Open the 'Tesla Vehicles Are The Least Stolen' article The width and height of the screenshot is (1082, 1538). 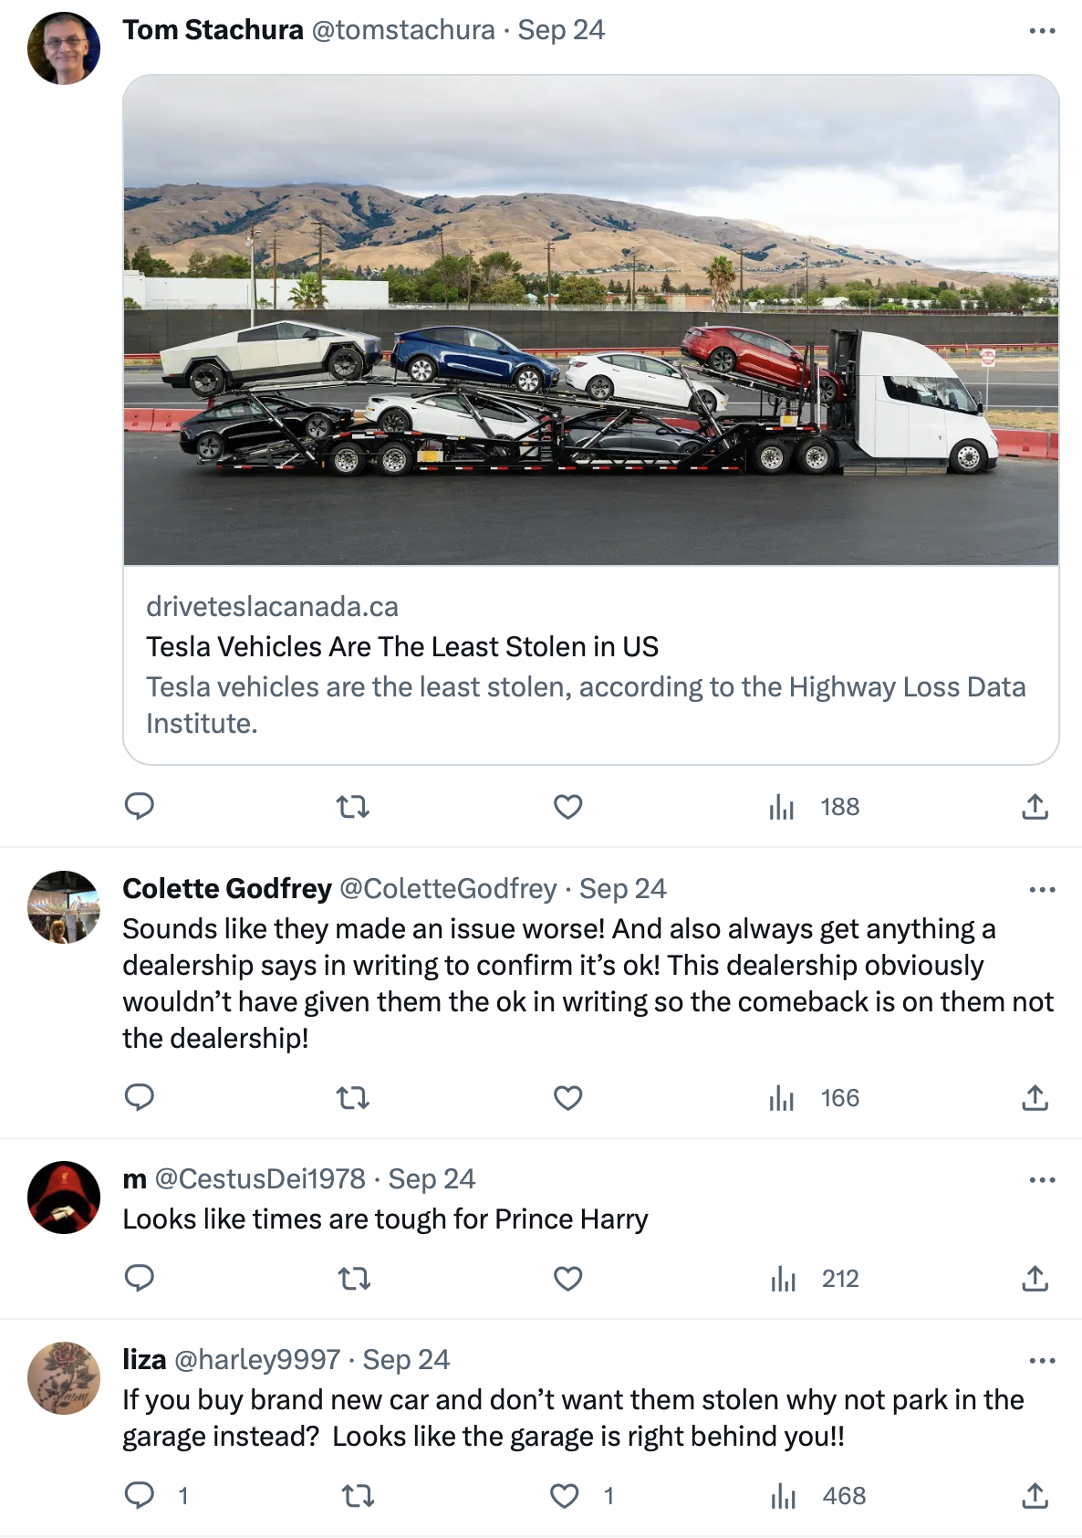point(402,647)
